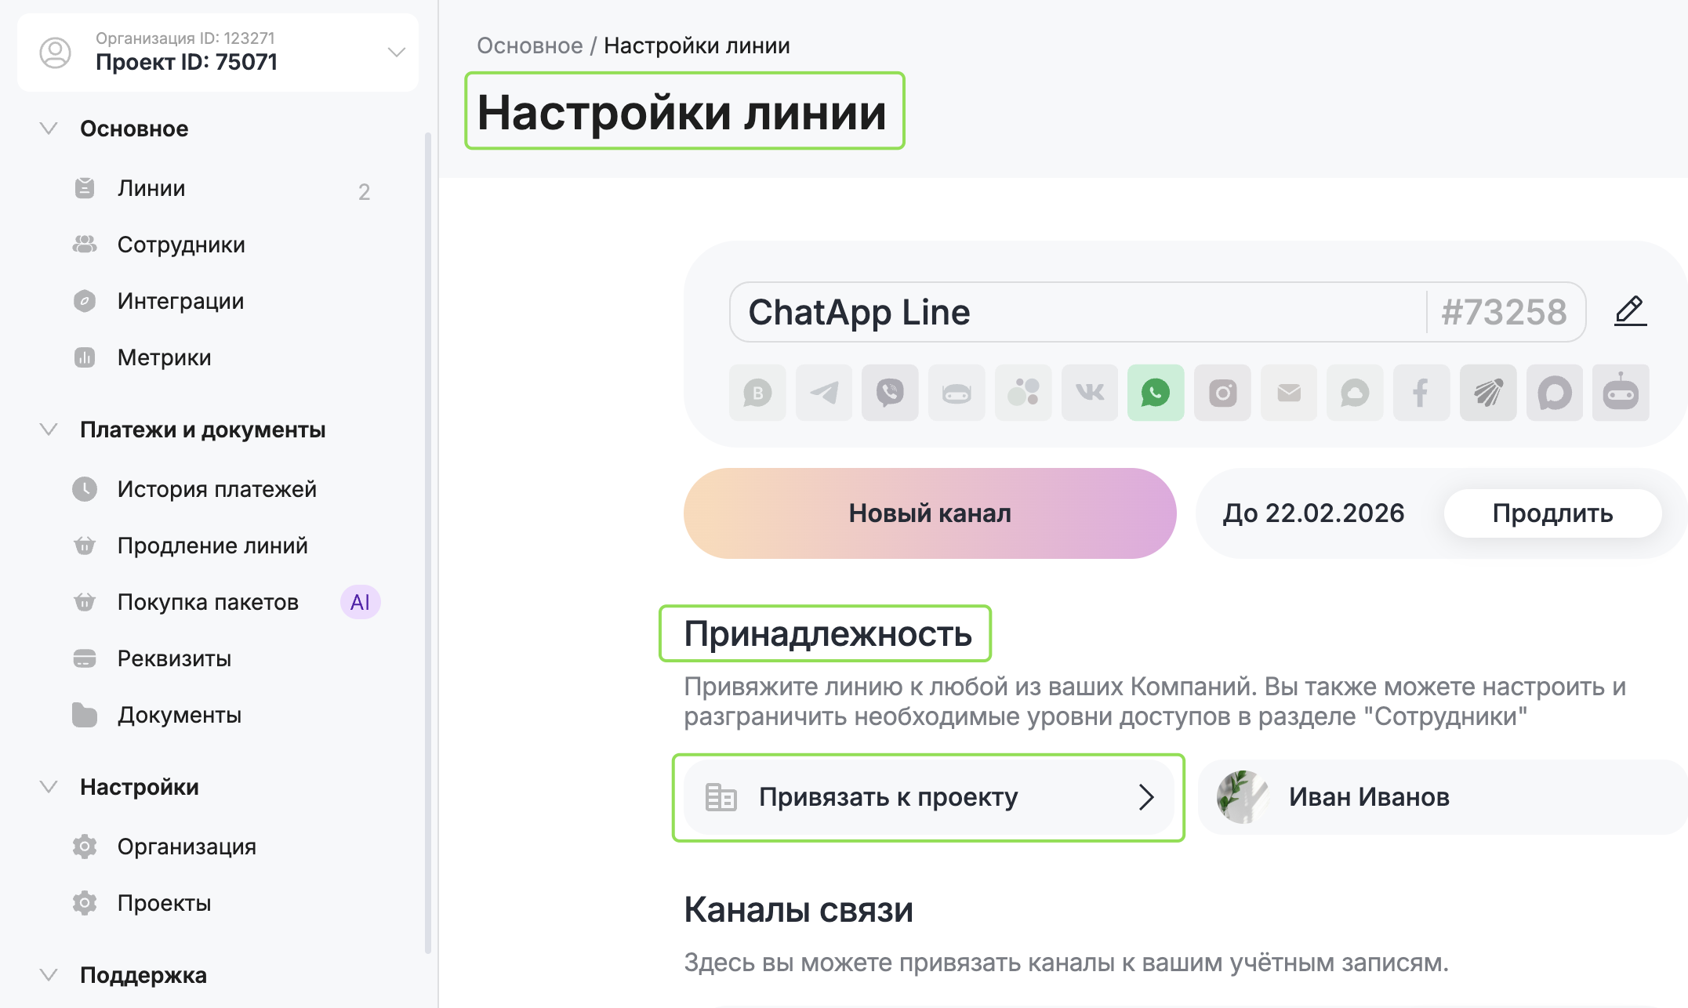Open Сотрудники in the sidebar
Viewport: 1688px width, 1008px height.
click(181, 245)
